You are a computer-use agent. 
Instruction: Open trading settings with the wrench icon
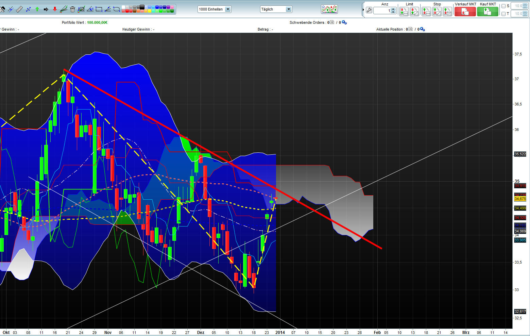click(x=369, y=10)
